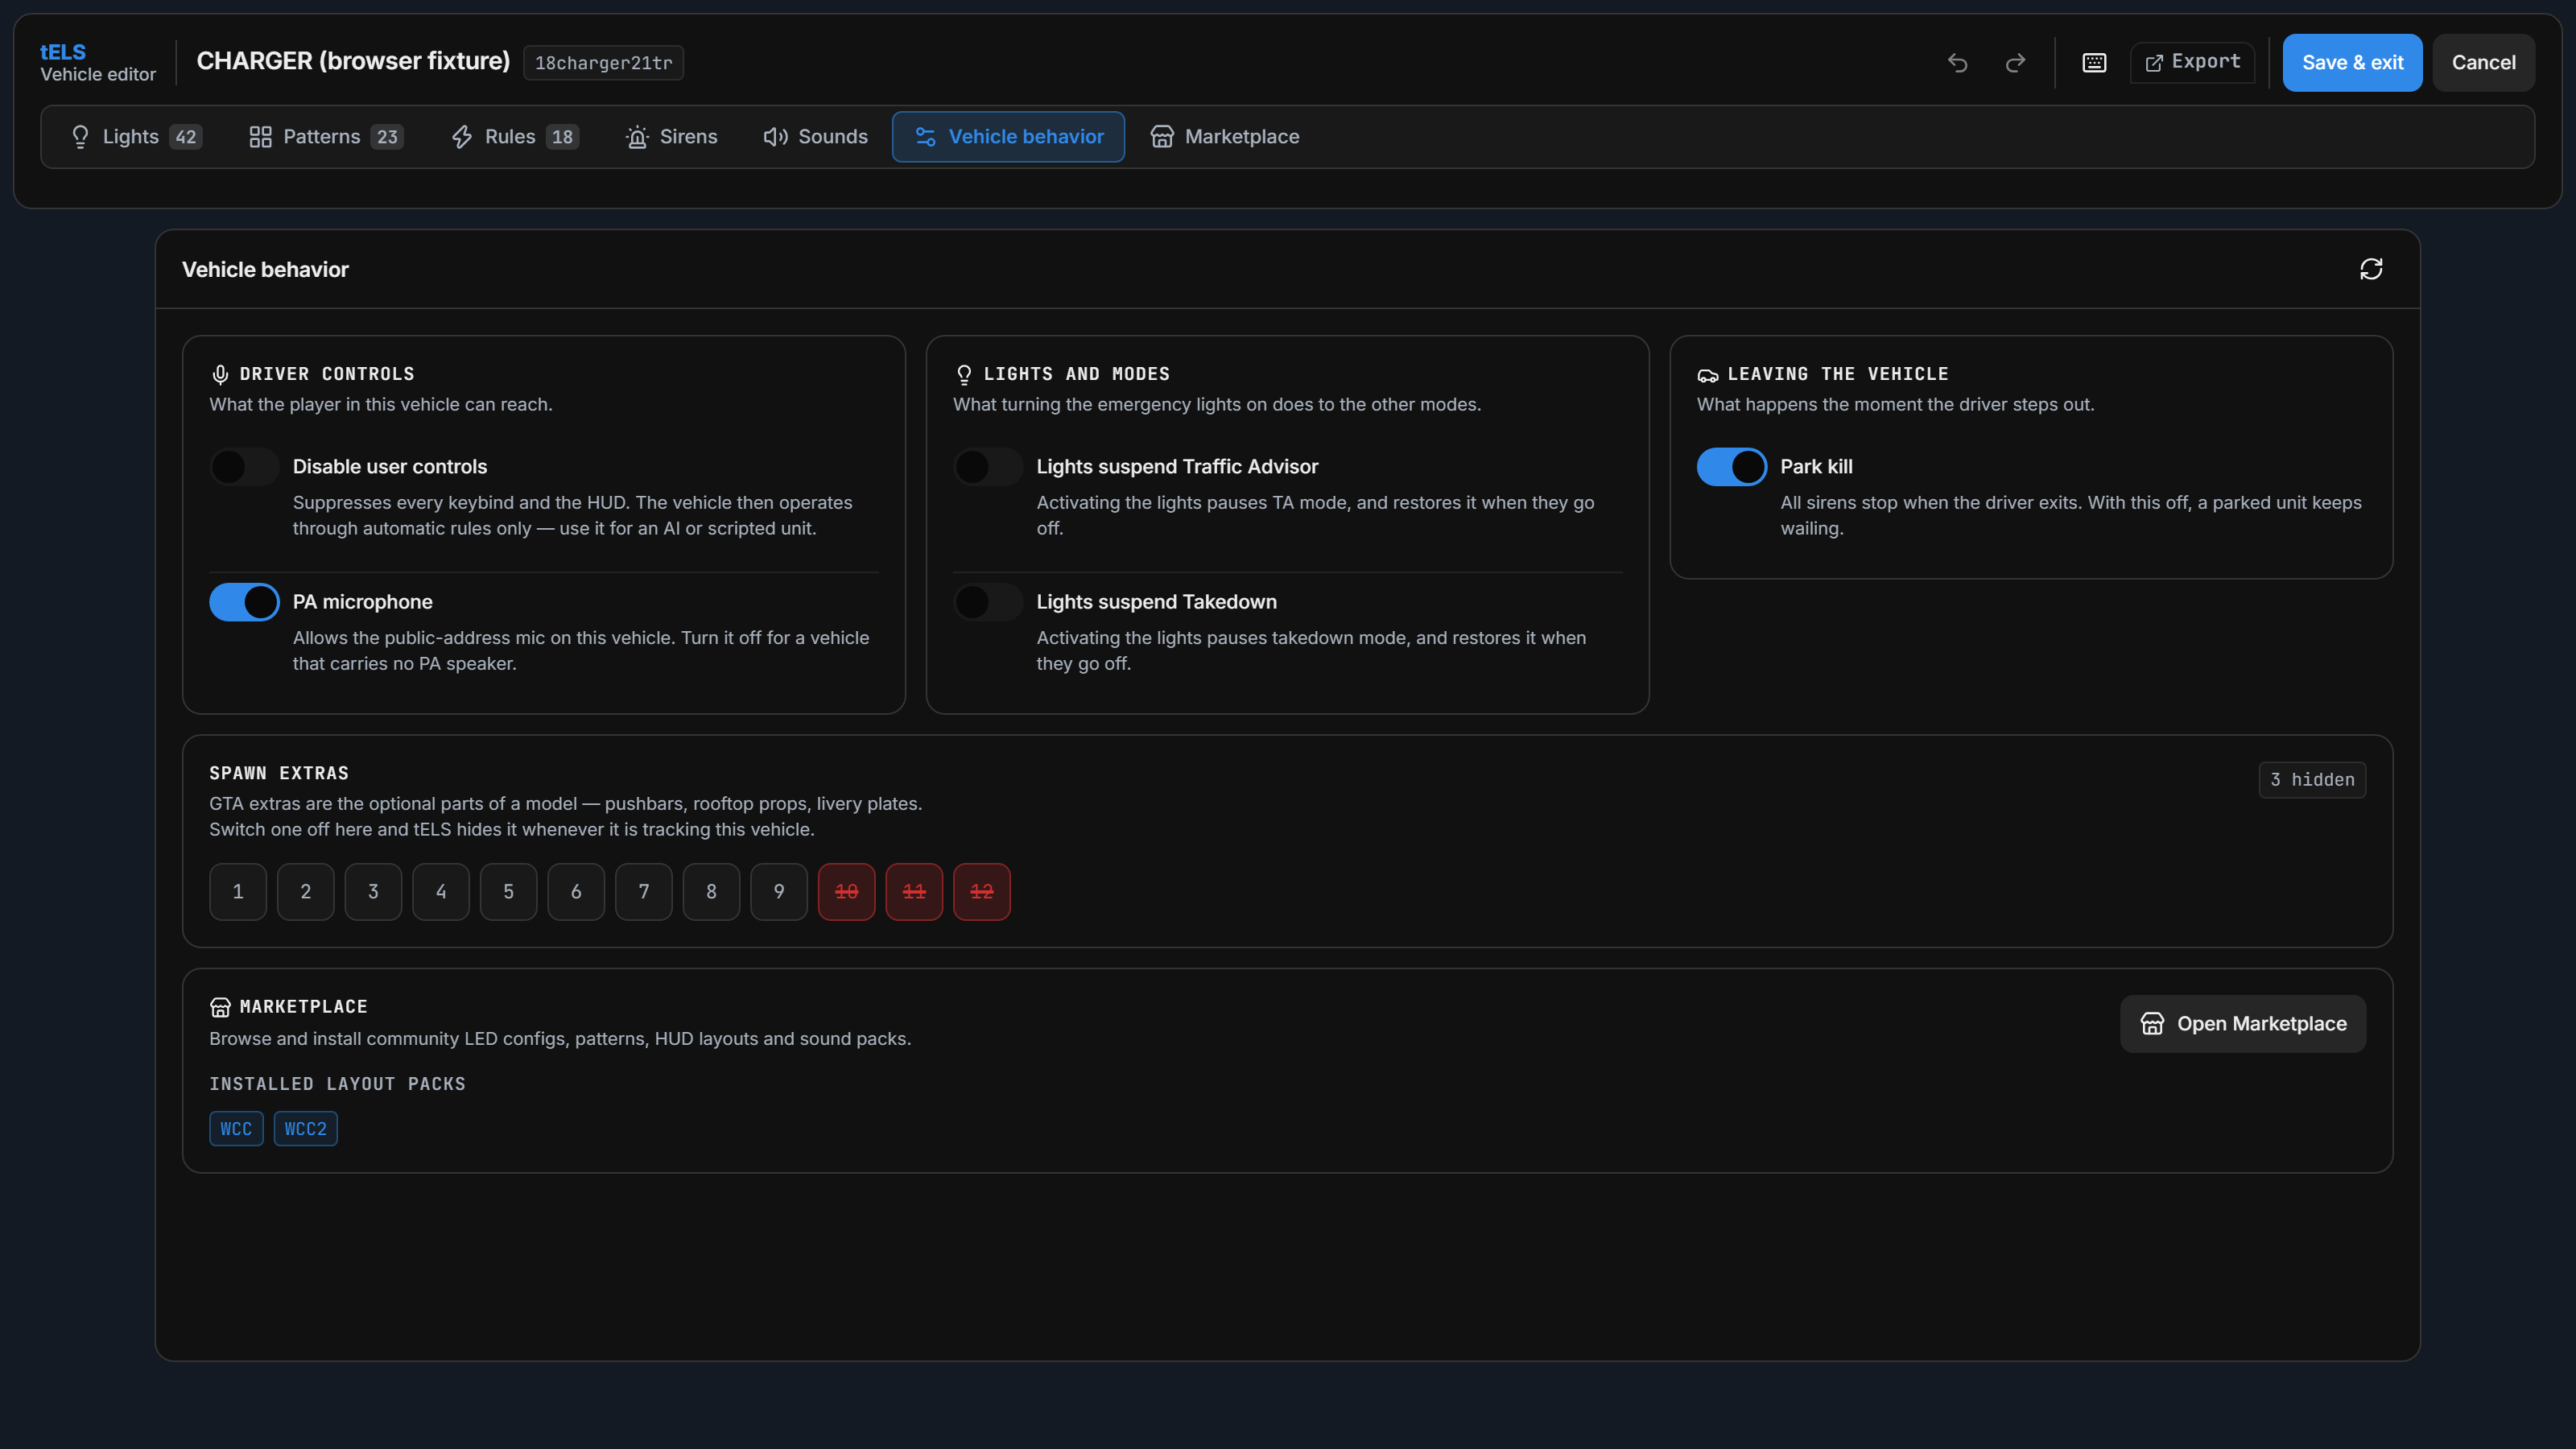Unhide spawn extra 11
The image size is (2576, 1449).
tap(914, 891)
